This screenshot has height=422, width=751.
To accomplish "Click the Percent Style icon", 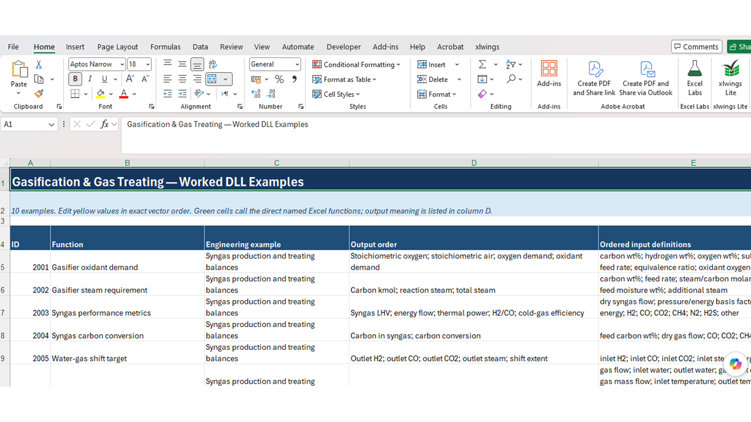I will tap(279, 79).
